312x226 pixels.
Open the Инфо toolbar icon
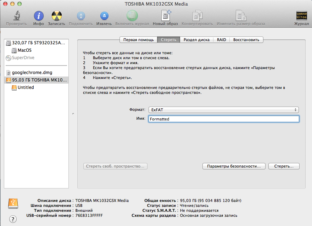click(x=39, y=16)
